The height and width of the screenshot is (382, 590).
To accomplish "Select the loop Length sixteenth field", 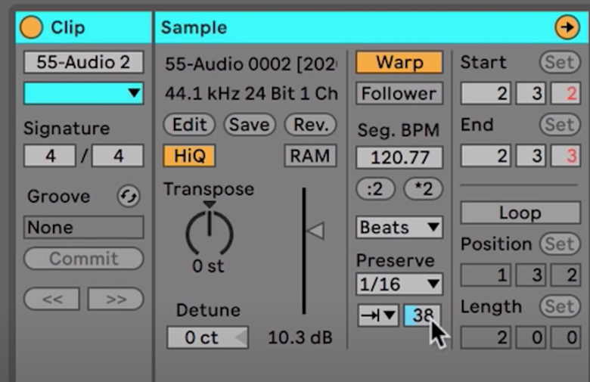I will click(x=566, y=337).
